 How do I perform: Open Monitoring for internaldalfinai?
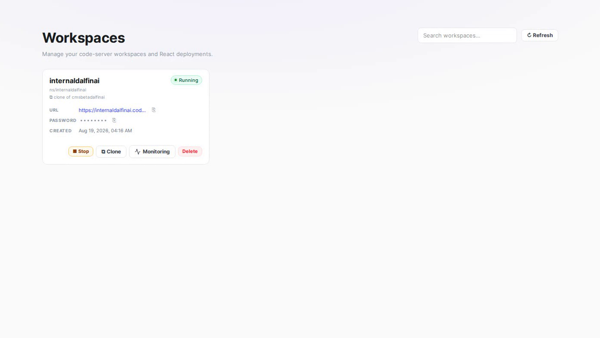pyautogui.click(x=152, y=152)
